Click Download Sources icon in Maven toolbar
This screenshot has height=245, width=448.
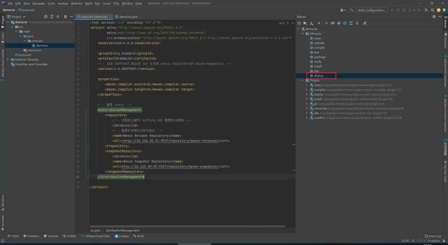coord(311,23)
